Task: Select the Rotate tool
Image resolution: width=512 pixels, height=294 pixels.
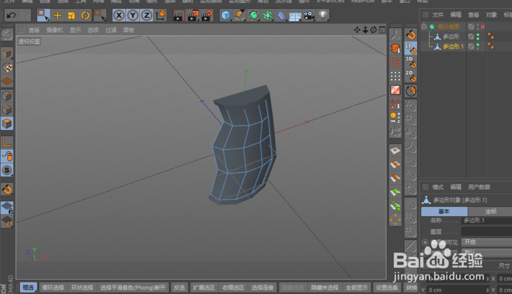Action: 85,15
